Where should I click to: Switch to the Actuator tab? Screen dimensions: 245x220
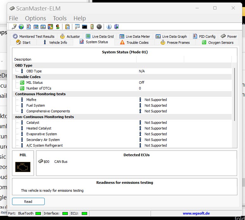pyautogui.click(x=70, y=37)
